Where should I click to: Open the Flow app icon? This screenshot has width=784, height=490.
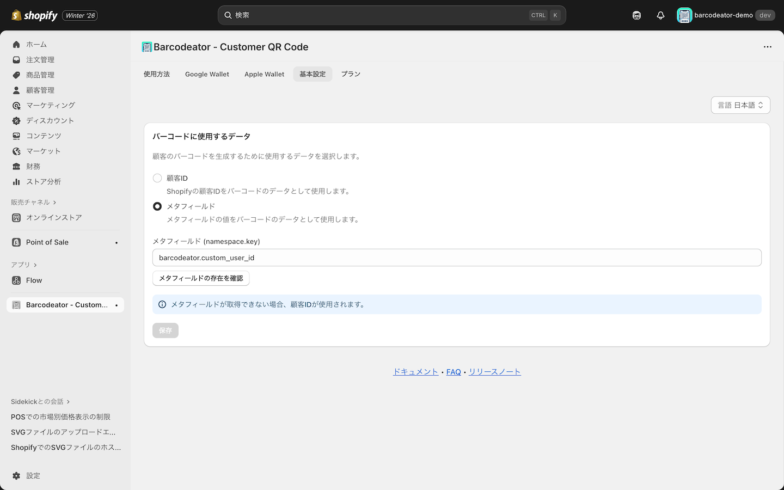16,280
